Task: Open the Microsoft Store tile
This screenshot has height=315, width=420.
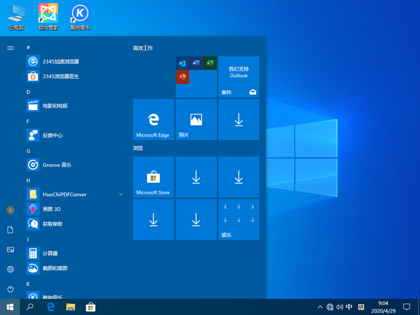Action: [x=153, y=177]
